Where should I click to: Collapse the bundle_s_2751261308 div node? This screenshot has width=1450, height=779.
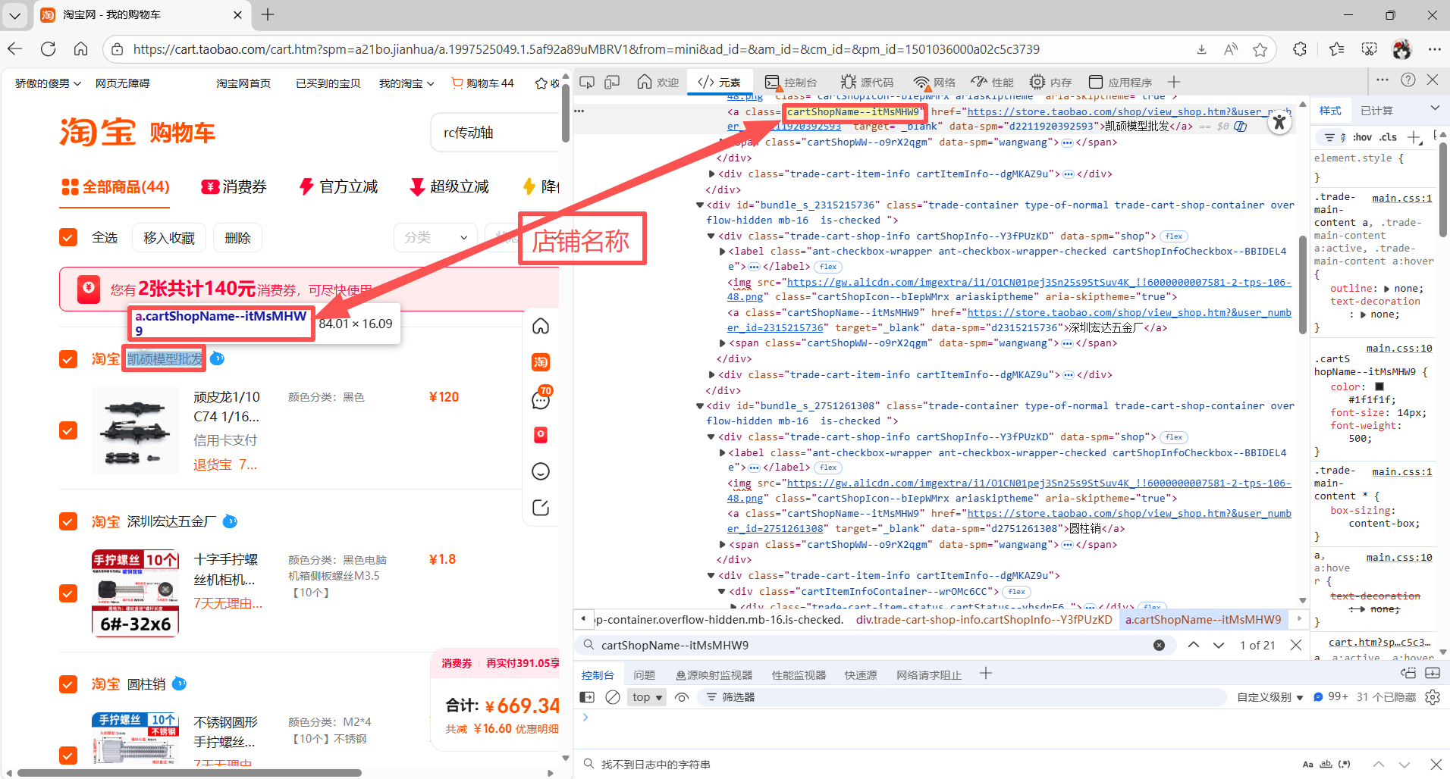700,405
